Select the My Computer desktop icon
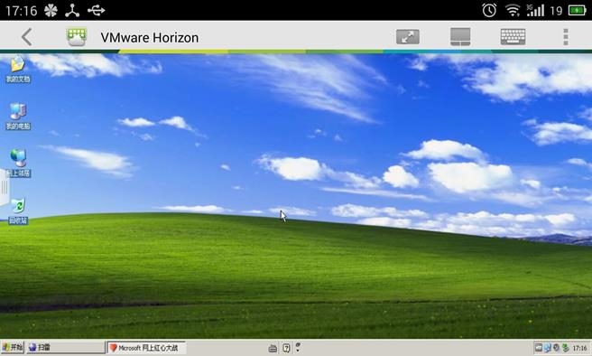 (x=18, y=116)
